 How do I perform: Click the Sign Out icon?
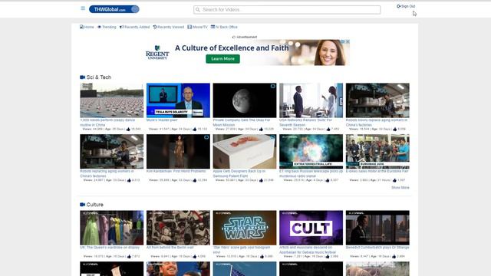click(x=399, y=6)
